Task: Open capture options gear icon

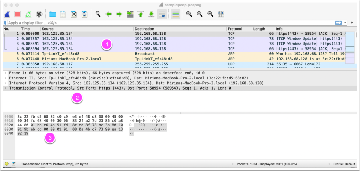Action: (x=39, y=14)
